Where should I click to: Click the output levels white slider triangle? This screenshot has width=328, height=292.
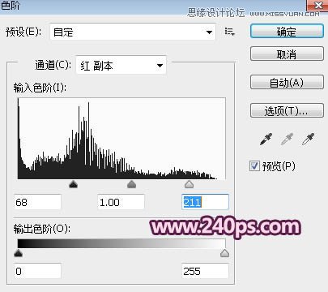tap(224, 253)
